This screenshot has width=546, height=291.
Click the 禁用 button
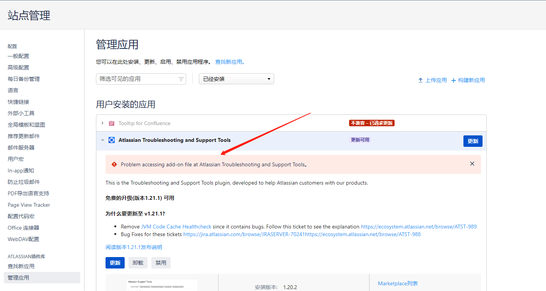[x=161, y=263]
